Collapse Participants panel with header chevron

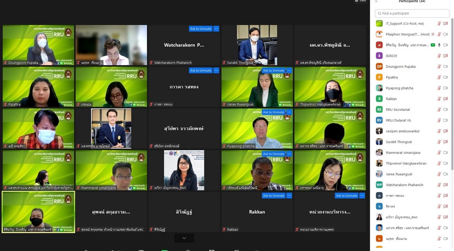[x=376, y=1]
